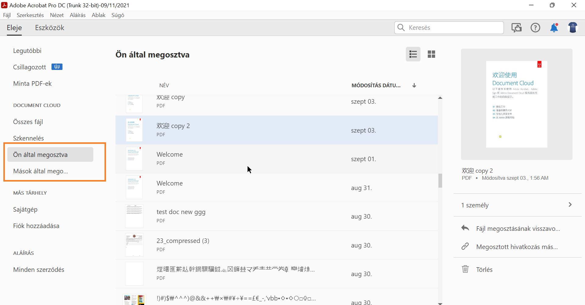Select the Welcome file dated aug 31.

pos(277,187)
